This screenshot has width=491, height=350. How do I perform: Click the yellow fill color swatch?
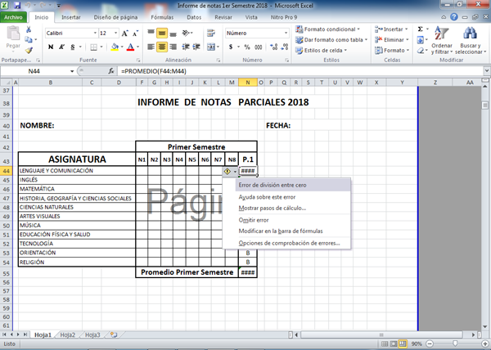[115, 47]
